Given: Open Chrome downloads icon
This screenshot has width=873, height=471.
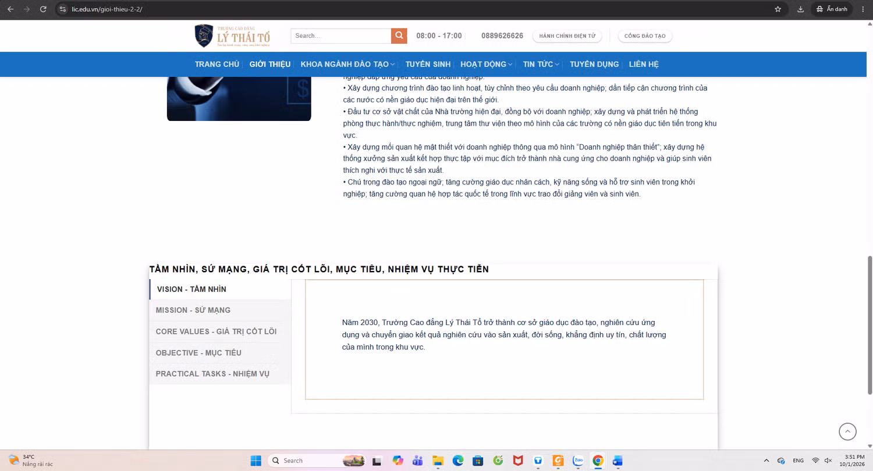Looking at the screenshot, I should (x=801, y=9).
